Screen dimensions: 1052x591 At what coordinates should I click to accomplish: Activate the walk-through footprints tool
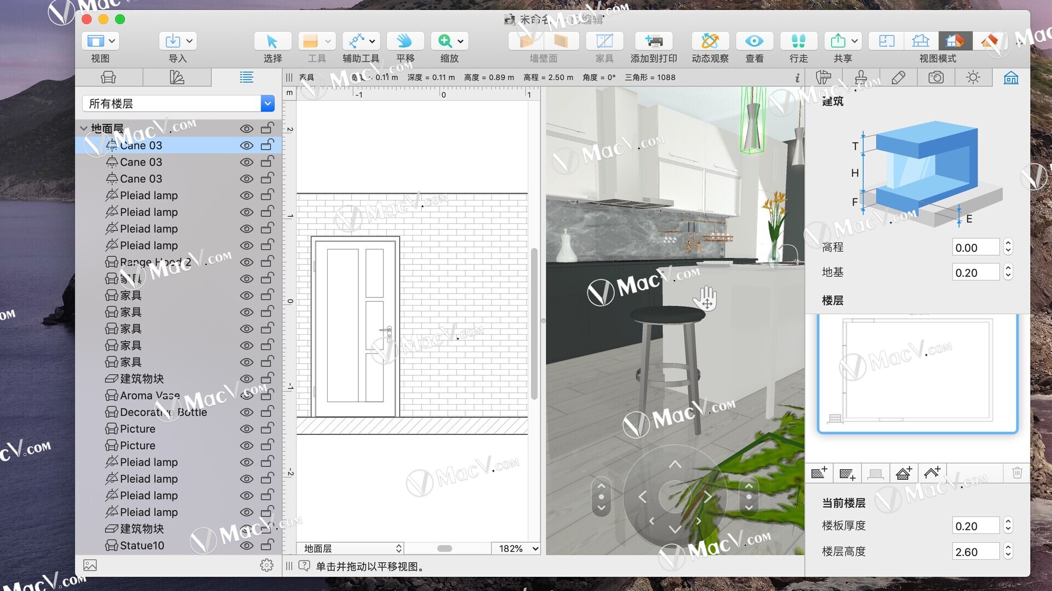point(798,41)
